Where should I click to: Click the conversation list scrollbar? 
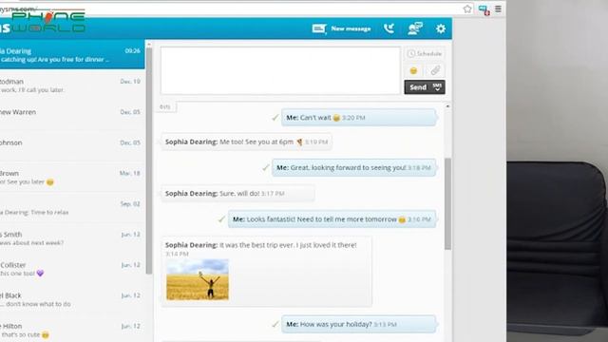pyautogui.click(x=149, y=161)
